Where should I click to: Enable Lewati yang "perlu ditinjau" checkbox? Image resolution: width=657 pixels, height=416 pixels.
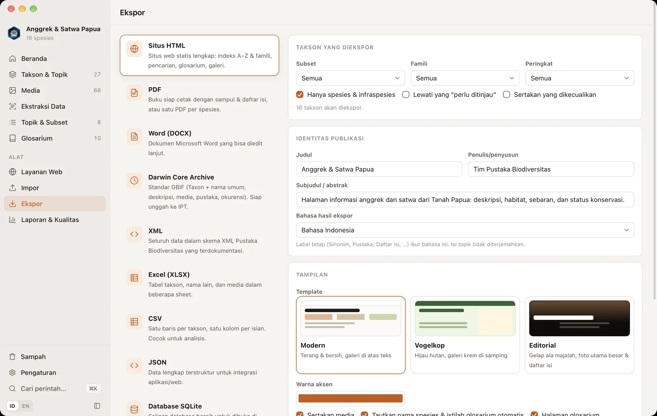pos(406,94)
